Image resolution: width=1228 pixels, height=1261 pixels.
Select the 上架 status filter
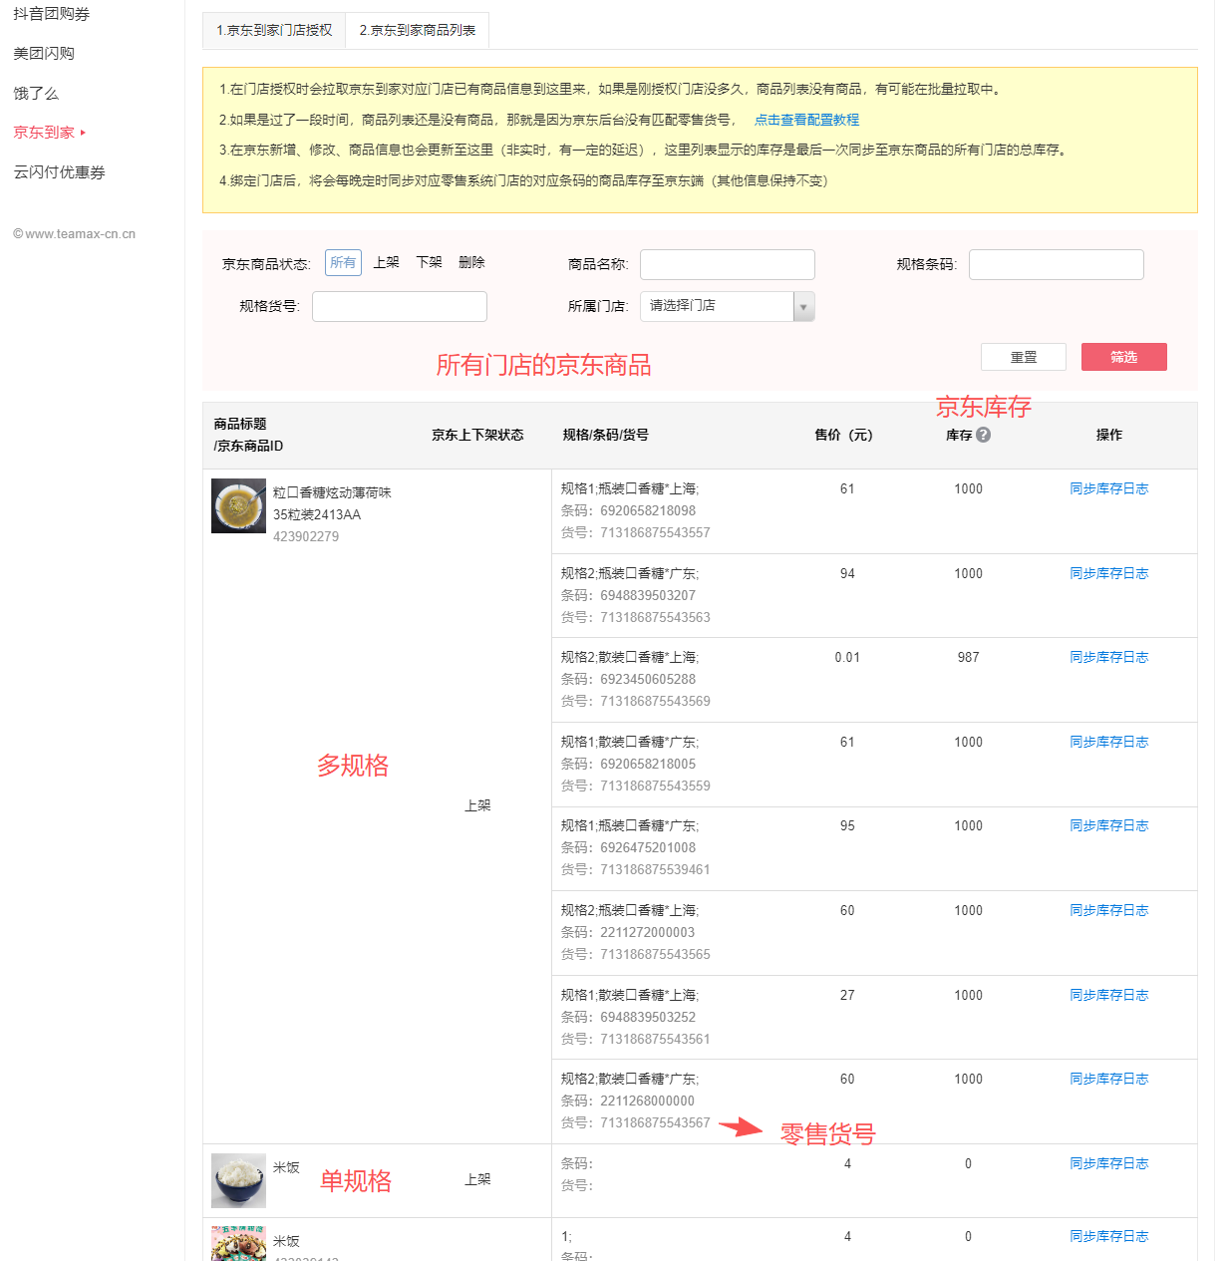pyautogui.click(x=386, y=262)
